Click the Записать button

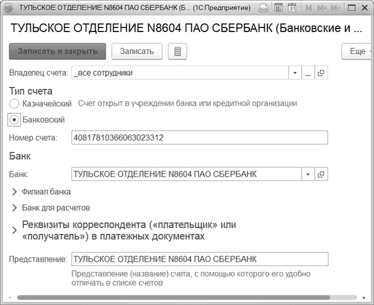click(137, 51)
